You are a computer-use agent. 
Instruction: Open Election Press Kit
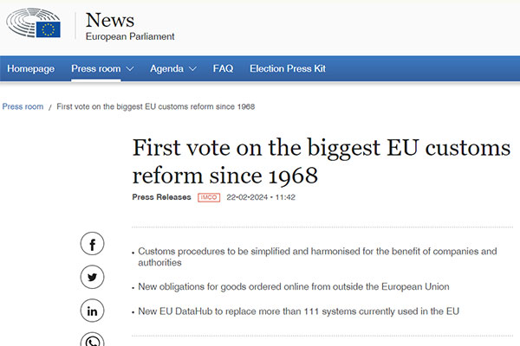pos(288,68)
